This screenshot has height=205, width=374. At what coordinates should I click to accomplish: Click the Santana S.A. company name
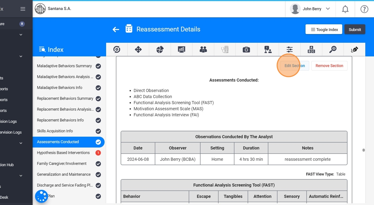(x=59, y=9)
